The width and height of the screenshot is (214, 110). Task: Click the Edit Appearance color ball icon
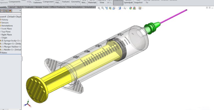tap(131, 8)
